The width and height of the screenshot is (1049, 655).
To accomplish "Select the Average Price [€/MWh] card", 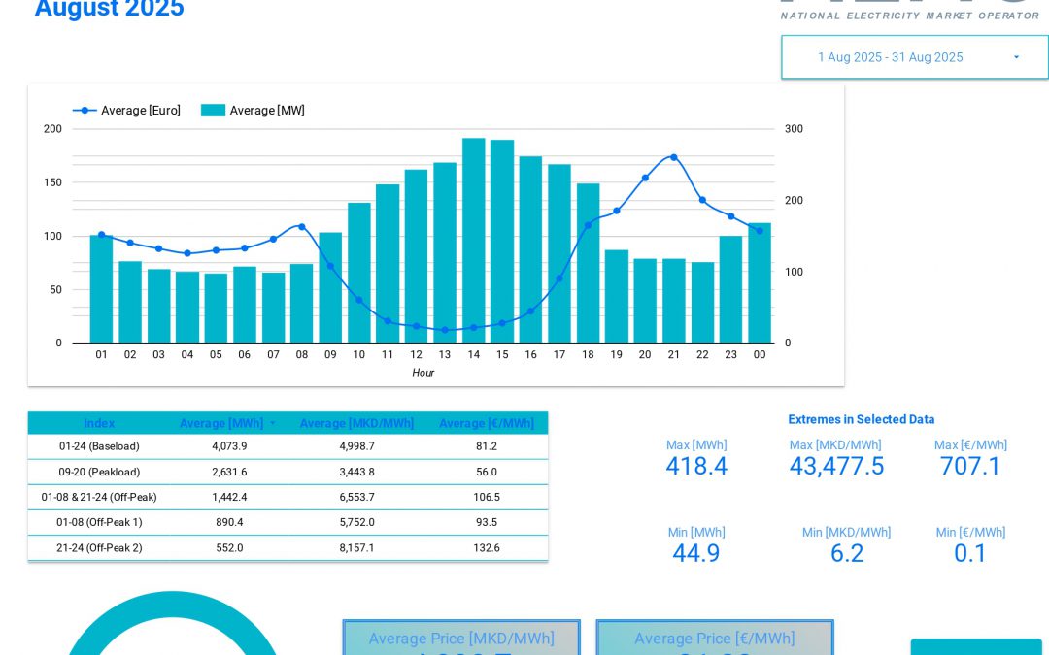I will coord(715,639).
